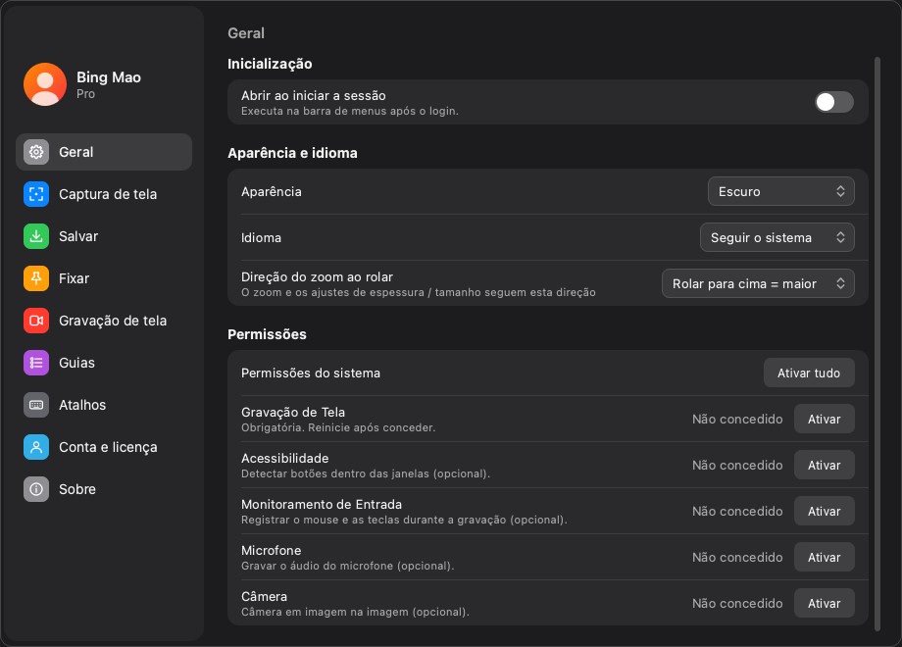Click the Permissões do sistema label

311,373
